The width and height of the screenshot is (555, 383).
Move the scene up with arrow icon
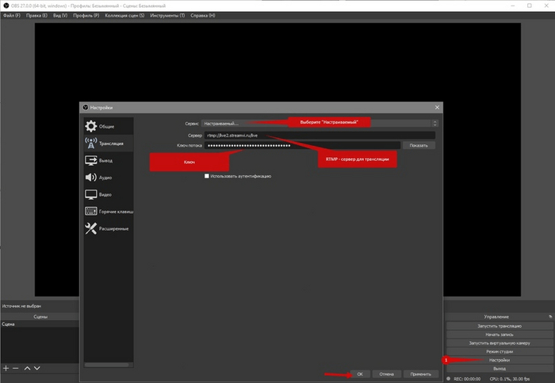[x=27, y=369]
